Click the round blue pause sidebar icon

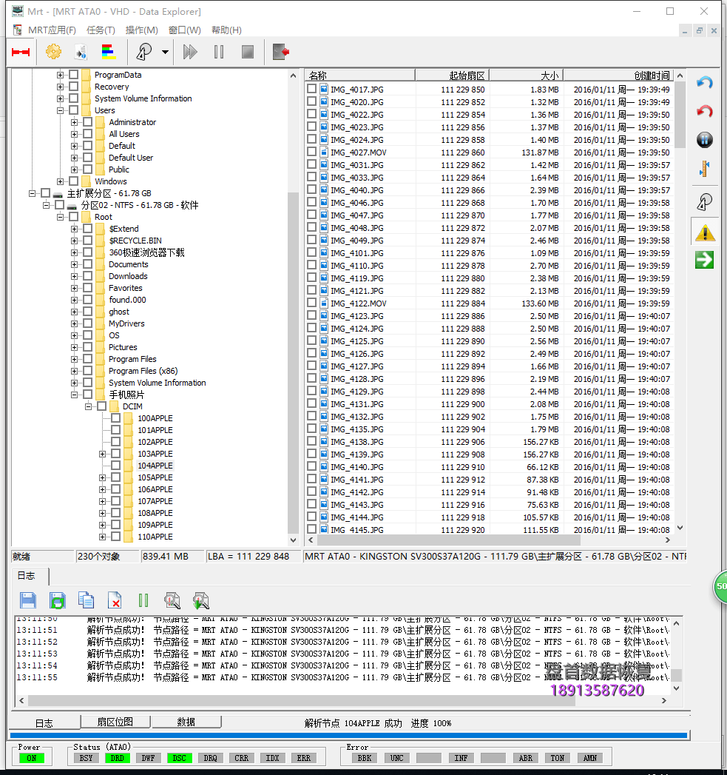coord(704,140)
